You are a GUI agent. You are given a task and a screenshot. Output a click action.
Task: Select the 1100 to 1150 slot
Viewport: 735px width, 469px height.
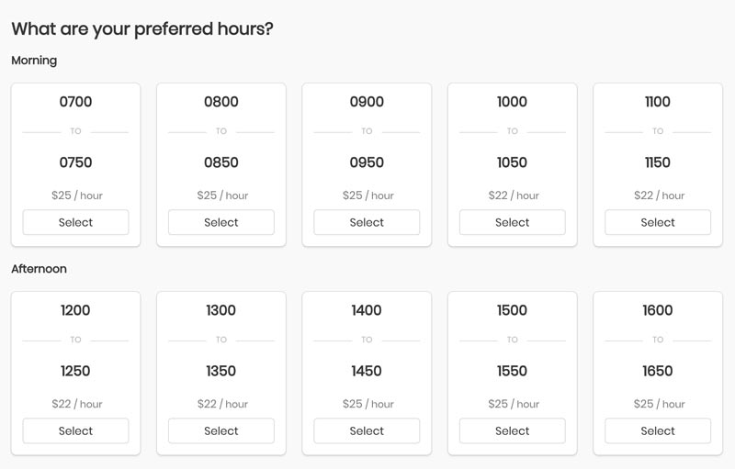click(x=658, y=222)
